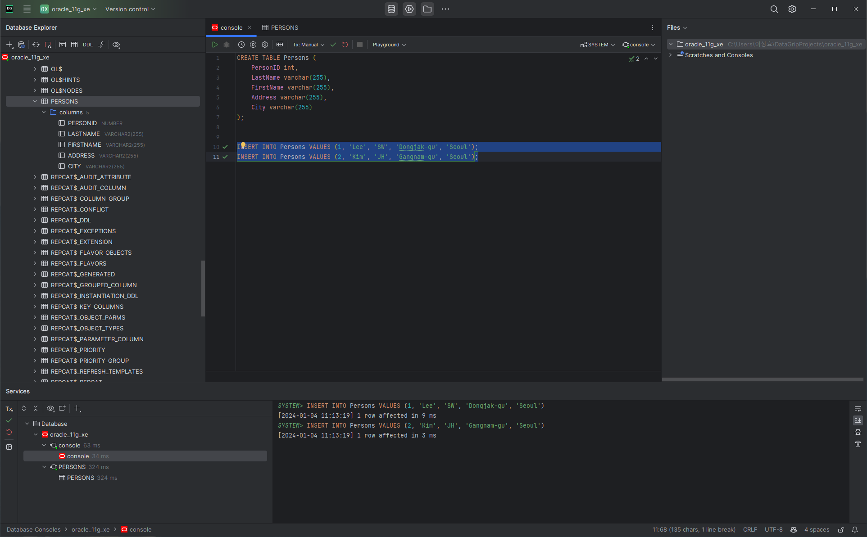This screenshot has width=867, height=537.
Task: Collapse the PERSONS table node
Action: point(35,101)
